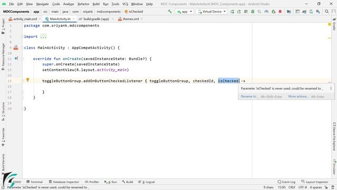The width and height of the screenshot is (337, 190).
Task: Open the Refactor menu
Action: [83, 4]
